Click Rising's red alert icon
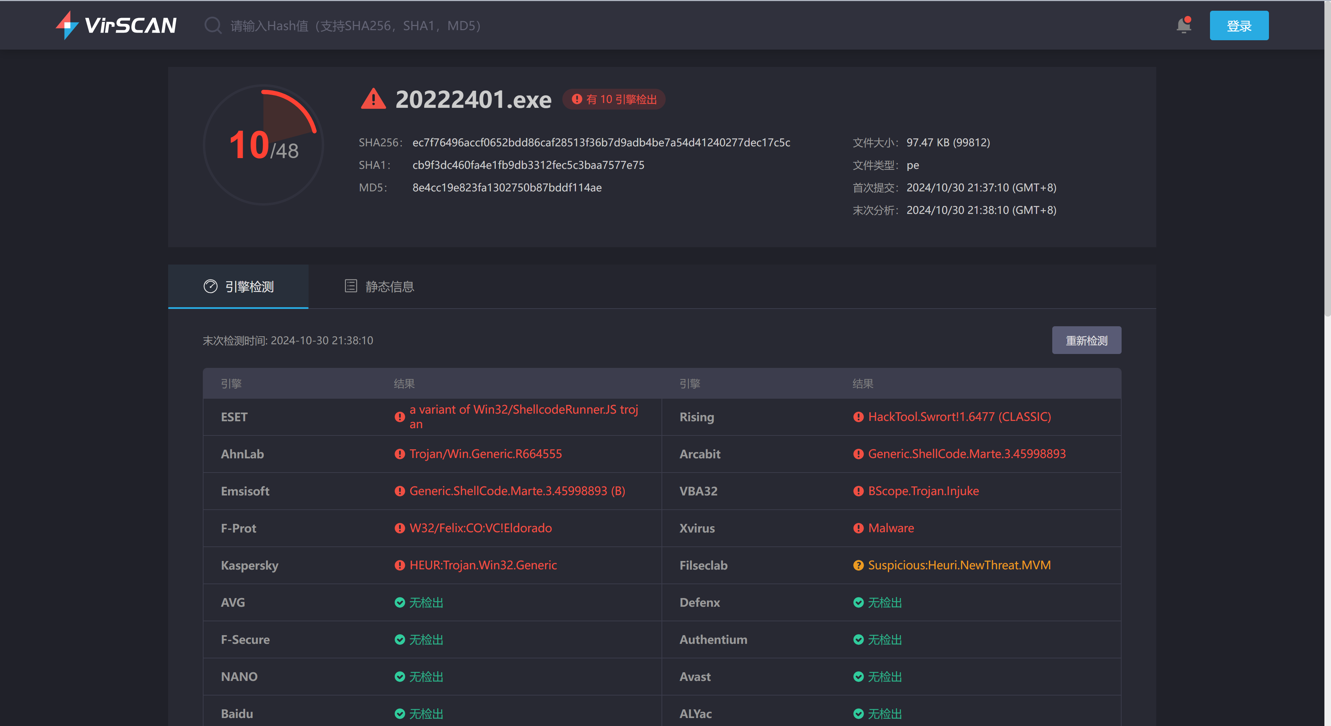Screen dimensions: 1331x726 [858, 417]
